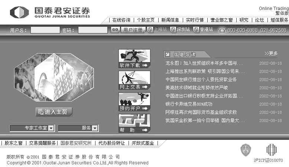The height and width of the screenshot is (167, 289).
Task: Click the shield badge icon in footer
Action: tap(246, 150)
